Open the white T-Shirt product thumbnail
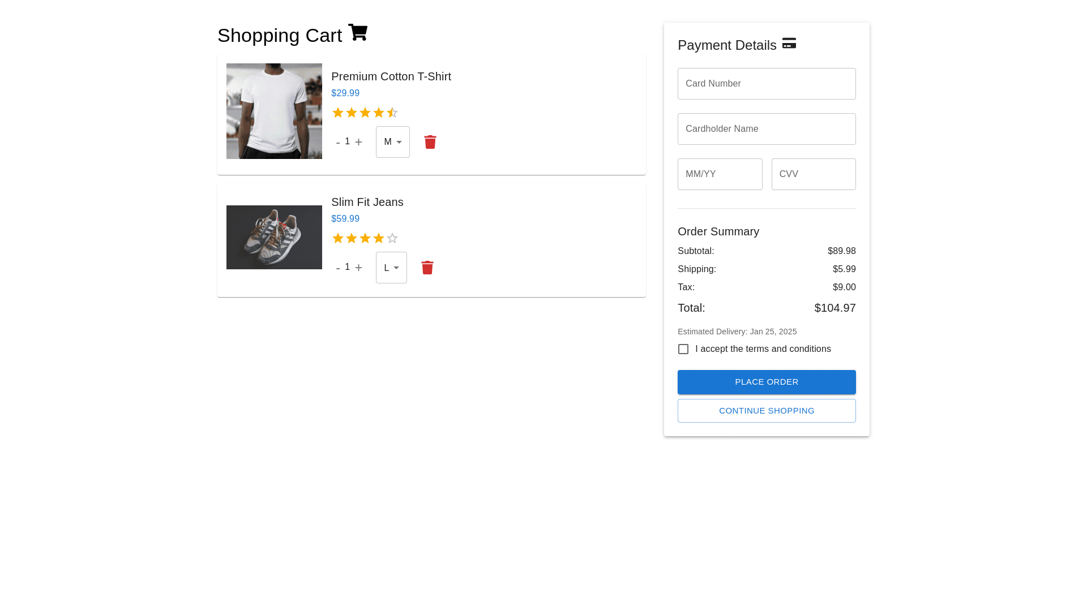Screen dimensions: 1087x611 tap(274, 111)
